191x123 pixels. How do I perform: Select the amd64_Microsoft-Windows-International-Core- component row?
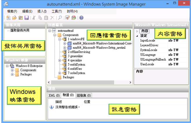pyautogui.click(x=102, y=43)
